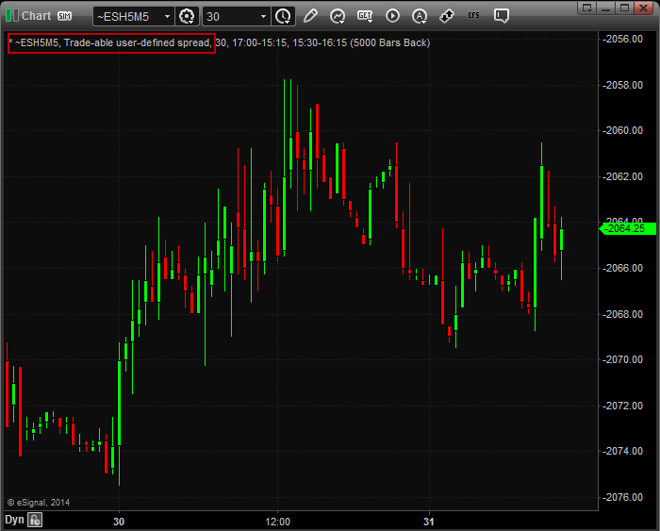Select the pencil drawing tools icon
Viewport: 660px width, 531px height.
pyautogui.click(x=310, y=16)
